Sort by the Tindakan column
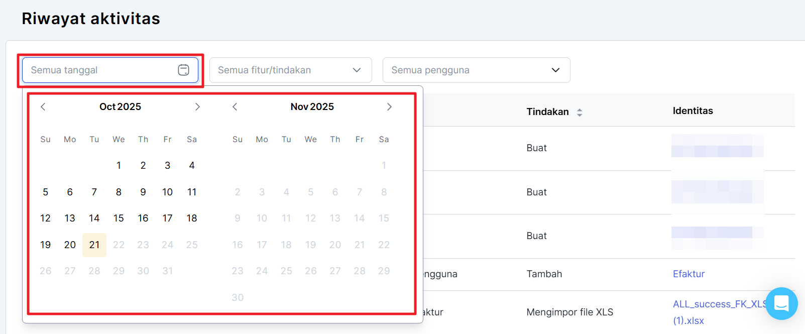 [579, 113]
